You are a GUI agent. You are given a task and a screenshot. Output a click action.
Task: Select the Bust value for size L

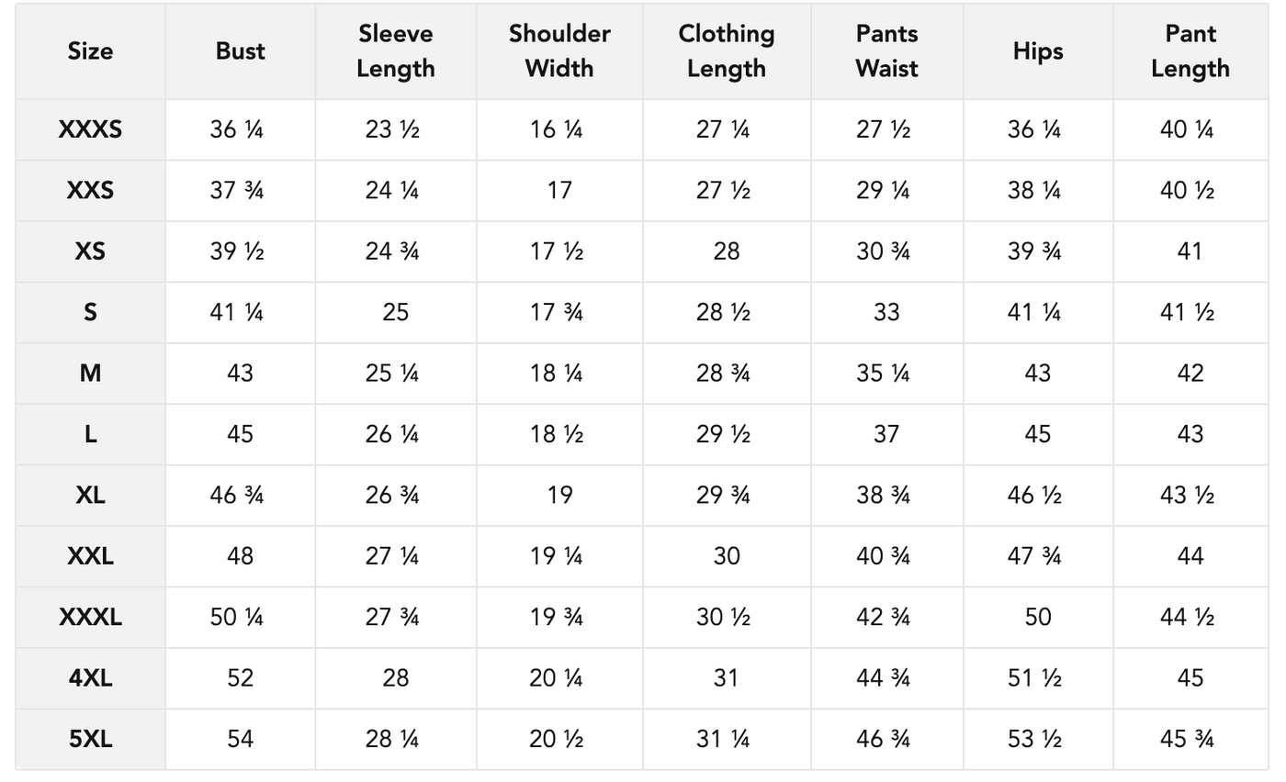(x=241, y=434)
